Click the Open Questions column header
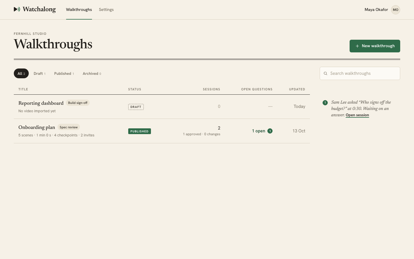The height and width of the screenshot is (259, 414). tap(257, 89)
